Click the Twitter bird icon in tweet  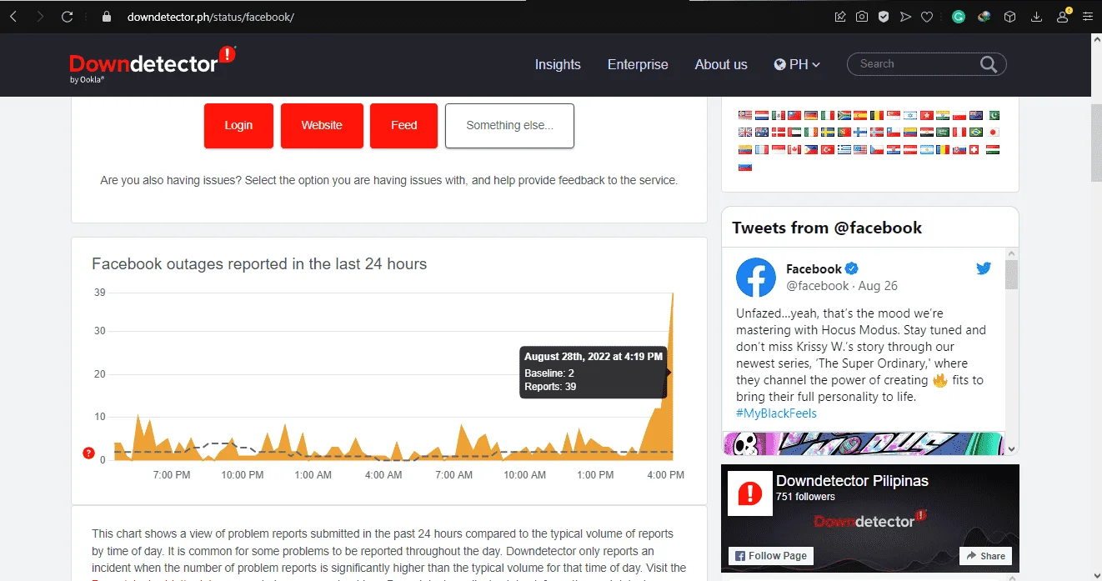tap(984, 268)
